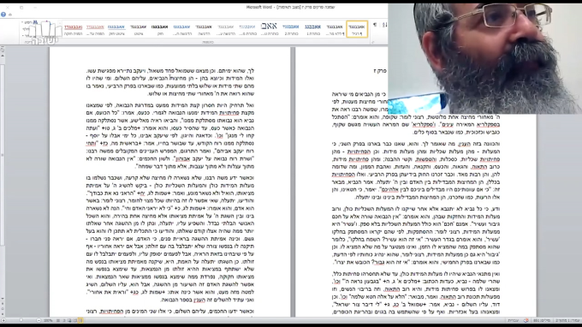Screen dimensions: 582x327
Task: Apply the Subtle Emphasis style הדגשה ע...
Action: pyautogui.click(x=226, y=29)
